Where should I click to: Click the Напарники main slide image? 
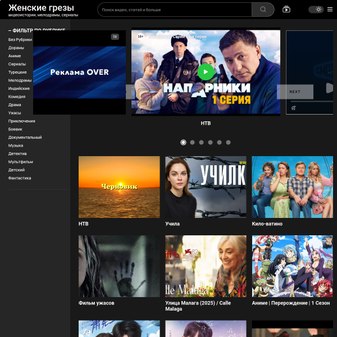pyautogui.click(x=206, y=72)
